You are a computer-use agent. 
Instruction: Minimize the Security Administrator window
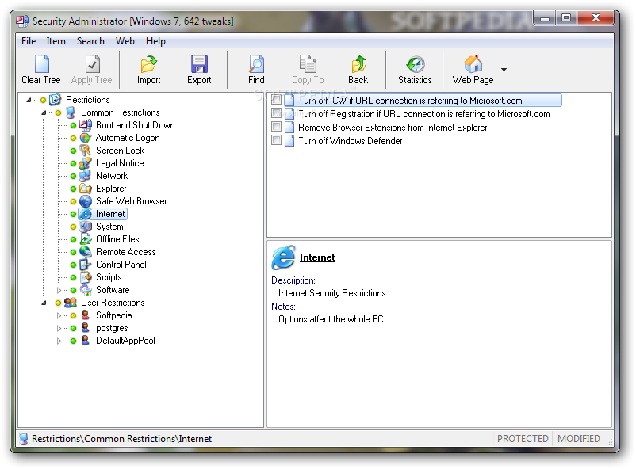coord(545,18)
